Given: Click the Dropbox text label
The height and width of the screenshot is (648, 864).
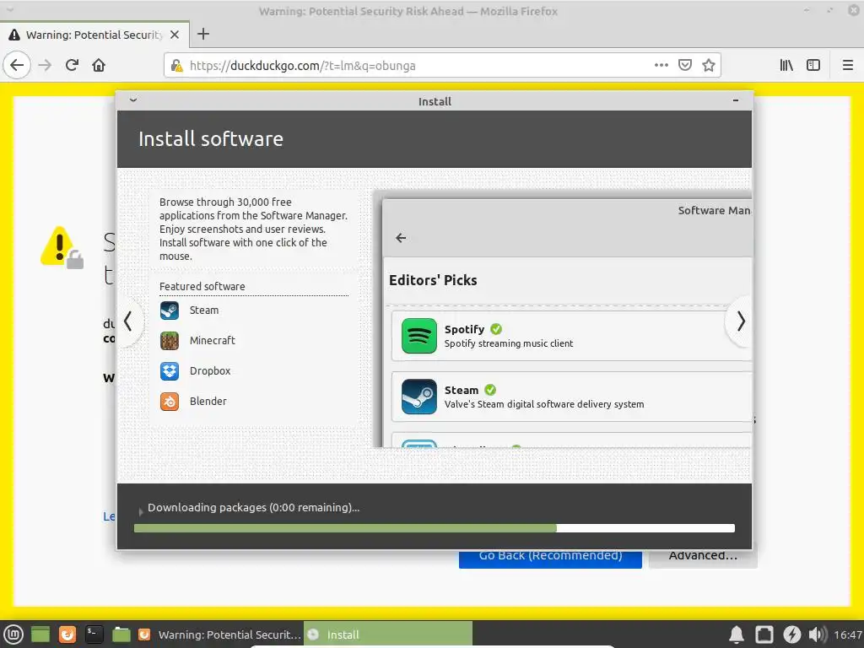Looking at the screenshot, I should [210, 371].
